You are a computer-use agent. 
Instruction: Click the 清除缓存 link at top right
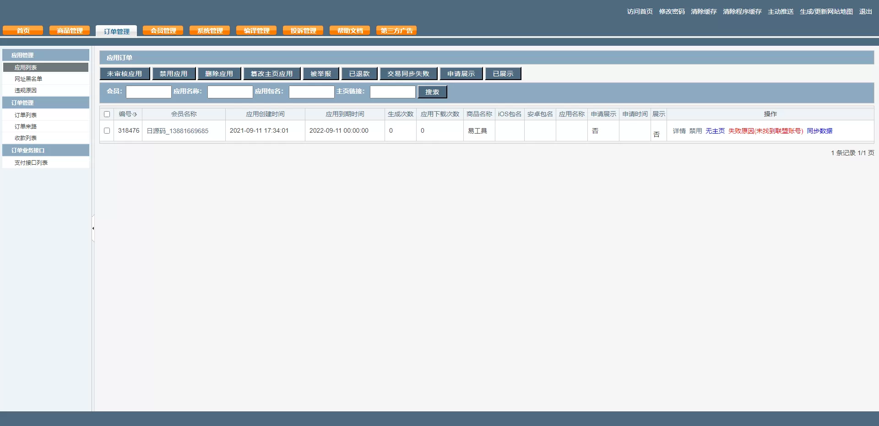pyautogui.click(x=704, y=11)
